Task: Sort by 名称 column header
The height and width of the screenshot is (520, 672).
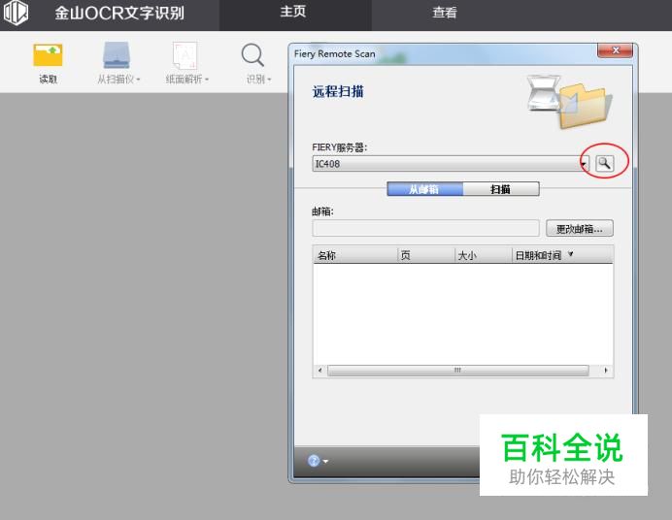Action: 355,255
